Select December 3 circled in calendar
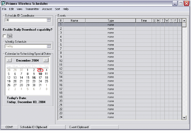This screenshot has height=133, width=191. [x=40, y=70]
